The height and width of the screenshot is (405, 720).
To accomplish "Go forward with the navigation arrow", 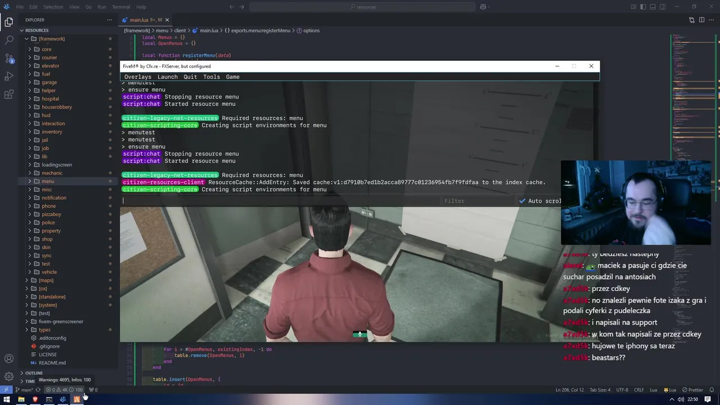I will (243, 7).
